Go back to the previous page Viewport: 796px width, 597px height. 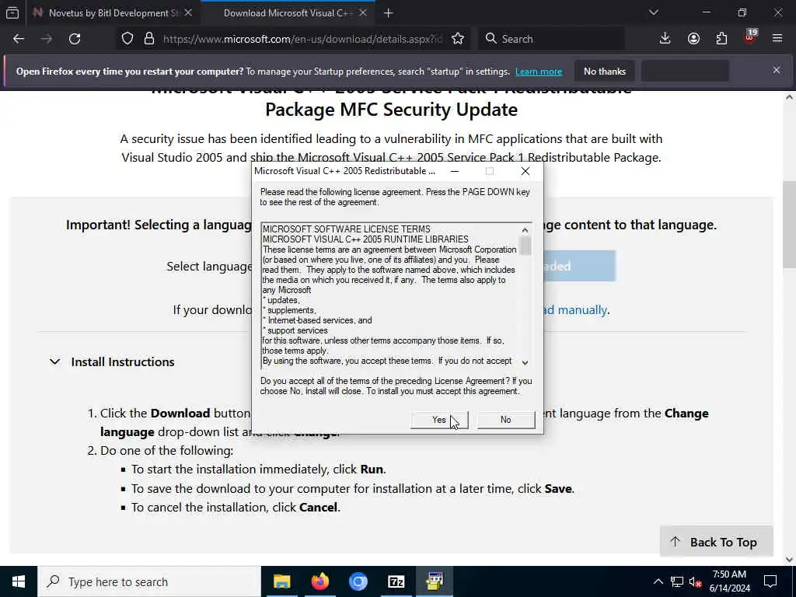coord(19,39)
